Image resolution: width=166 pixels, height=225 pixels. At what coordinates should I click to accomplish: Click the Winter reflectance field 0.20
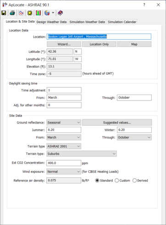click(134, 130)
